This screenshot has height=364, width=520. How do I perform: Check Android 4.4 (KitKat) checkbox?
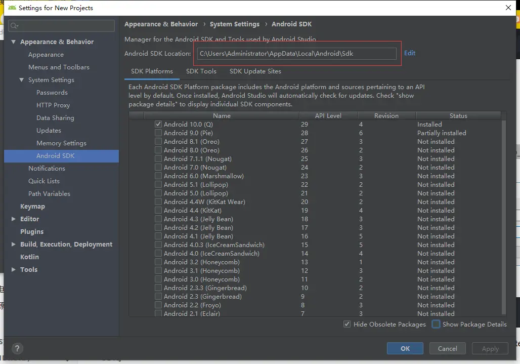point(158,211)
